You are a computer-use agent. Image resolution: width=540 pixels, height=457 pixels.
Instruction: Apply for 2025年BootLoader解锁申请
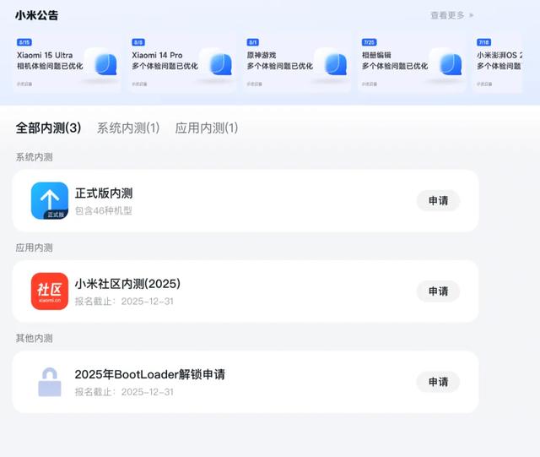click(438, 382)
